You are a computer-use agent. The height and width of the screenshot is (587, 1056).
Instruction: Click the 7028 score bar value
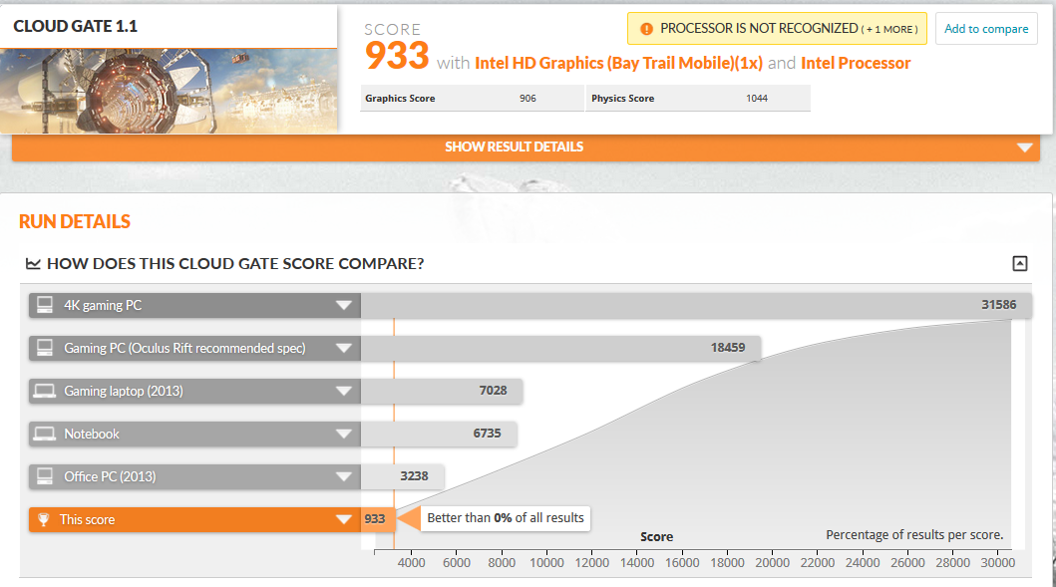tap(493, 391)
